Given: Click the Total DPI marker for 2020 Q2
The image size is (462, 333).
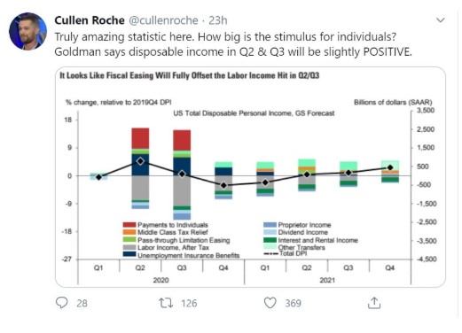Looking at the screenshot, I should (141, 161).
